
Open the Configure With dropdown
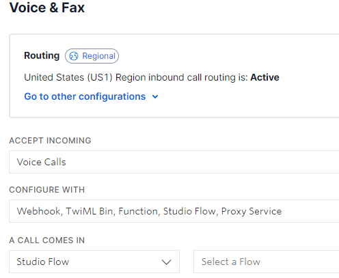tap(174, 211)
